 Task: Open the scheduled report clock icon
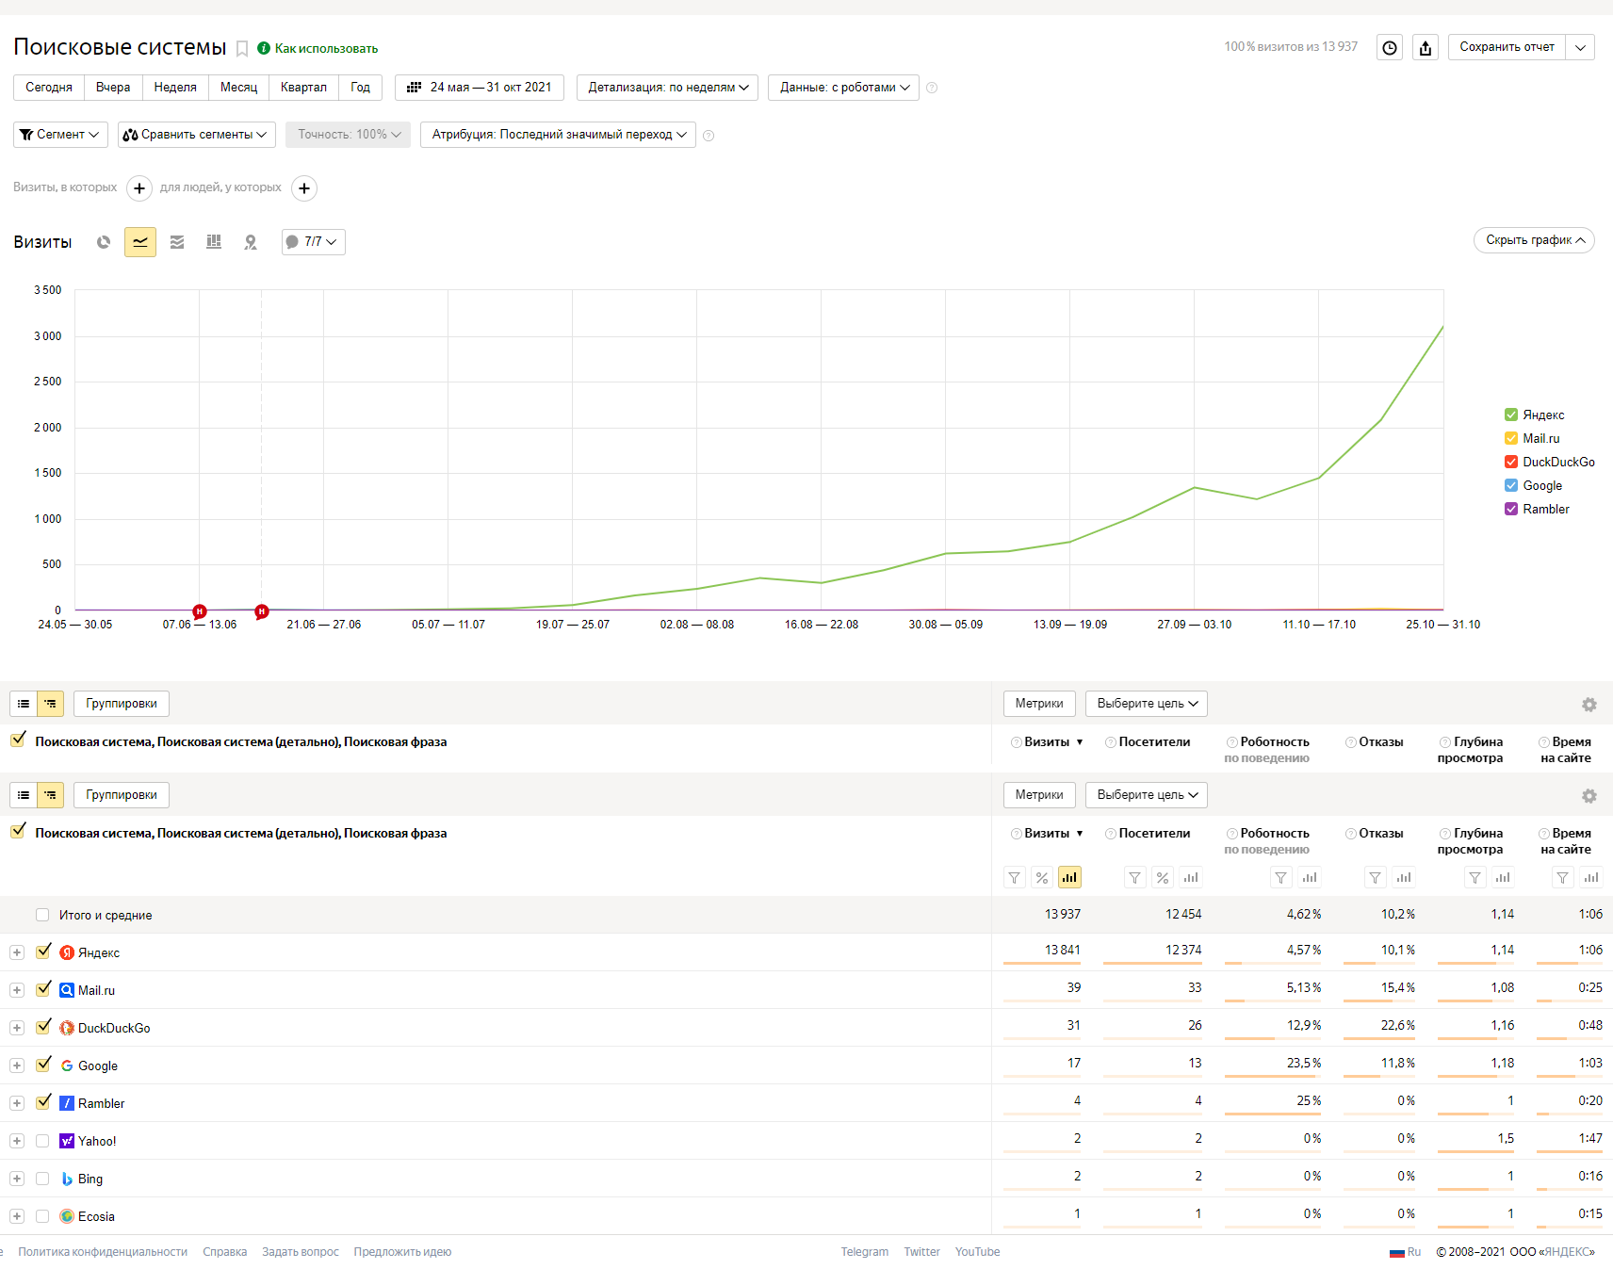pos(1390,47)
